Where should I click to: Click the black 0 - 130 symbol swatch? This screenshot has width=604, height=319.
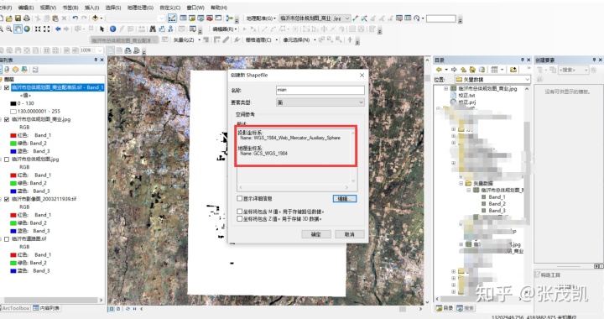tap(13, 103)
